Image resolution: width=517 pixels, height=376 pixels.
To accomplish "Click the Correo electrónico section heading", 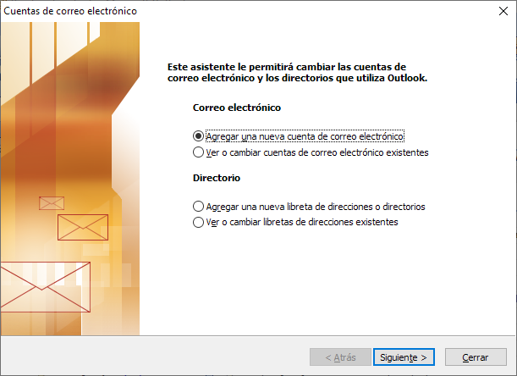I will pos(237,108).
